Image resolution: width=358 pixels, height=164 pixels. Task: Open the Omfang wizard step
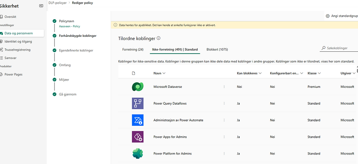[65, 65]
